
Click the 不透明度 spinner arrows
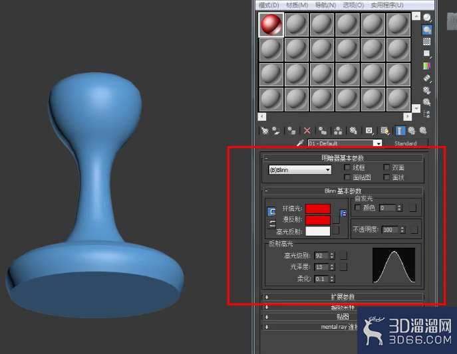pyautogui.click(x=402, y=230)
